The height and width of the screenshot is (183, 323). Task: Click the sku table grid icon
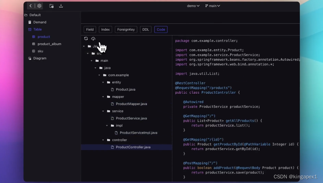(34, 51)
